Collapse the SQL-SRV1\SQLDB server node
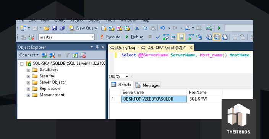The width and height of the screenshot is (269, 139). pyautogui.click(x=22, y=64)
